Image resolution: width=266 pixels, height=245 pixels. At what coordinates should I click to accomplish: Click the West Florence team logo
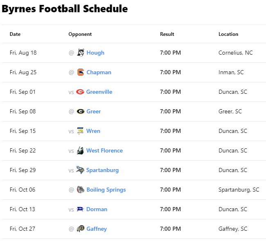point(80,150)
